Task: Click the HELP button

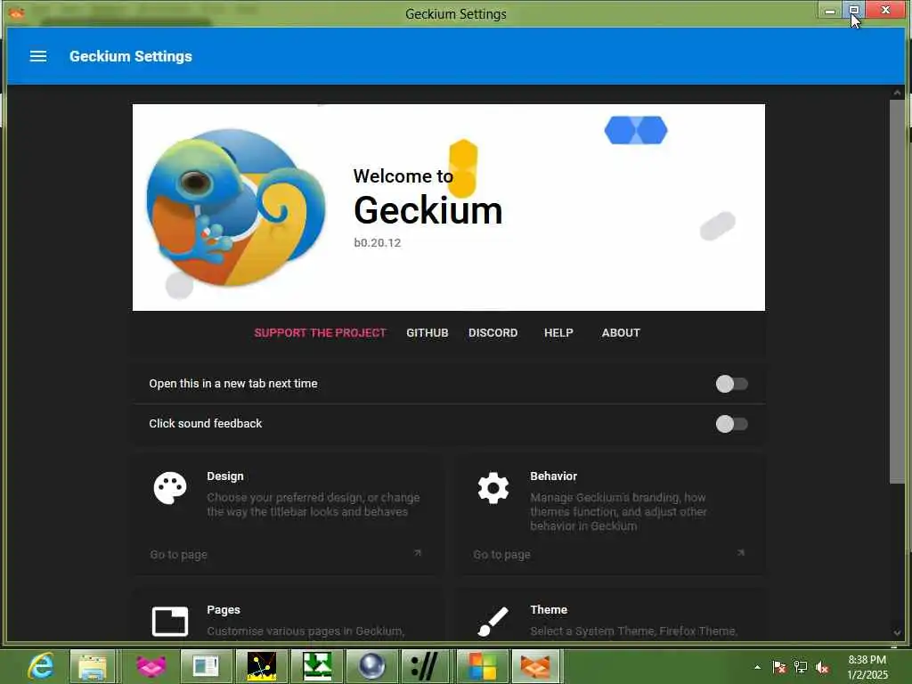Action: pos(558,333)
